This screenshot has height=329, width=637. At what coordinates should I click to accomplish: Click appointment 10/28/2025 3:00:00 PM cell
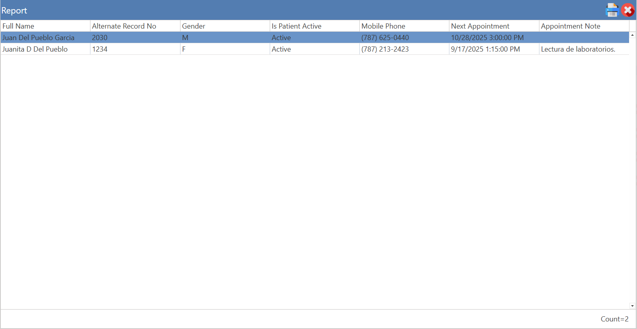click(x=494, y=38)
